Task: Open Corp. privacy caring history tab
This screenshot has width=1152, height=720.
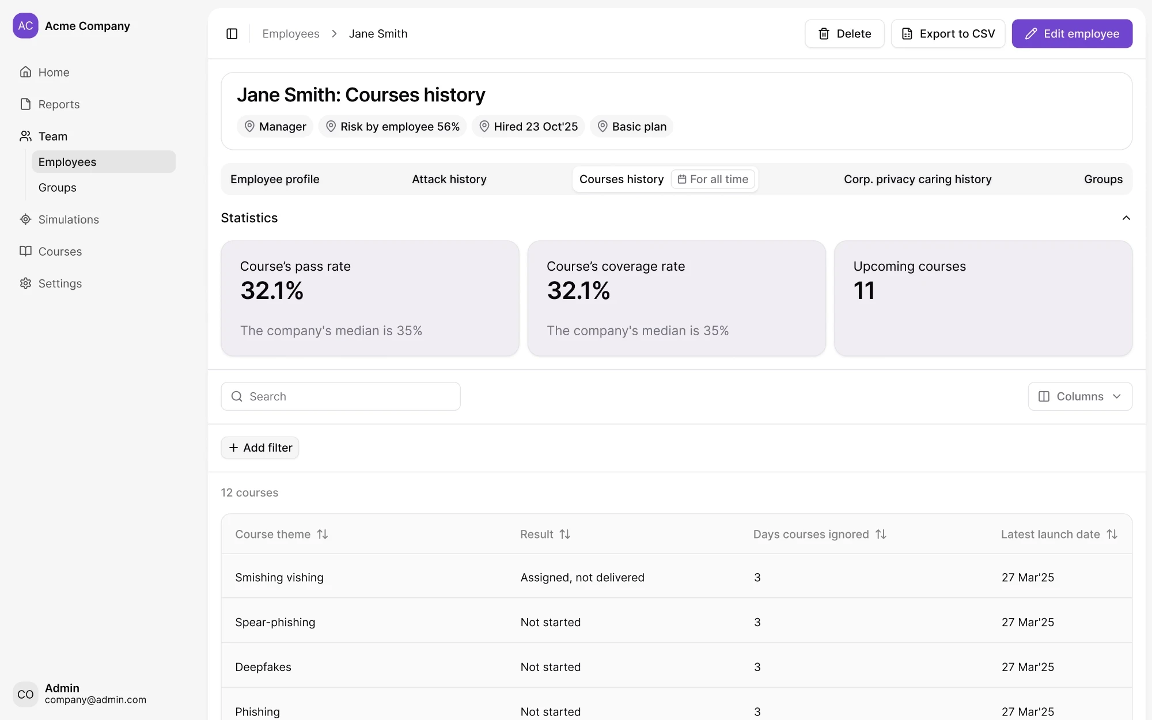Action: 917,179
